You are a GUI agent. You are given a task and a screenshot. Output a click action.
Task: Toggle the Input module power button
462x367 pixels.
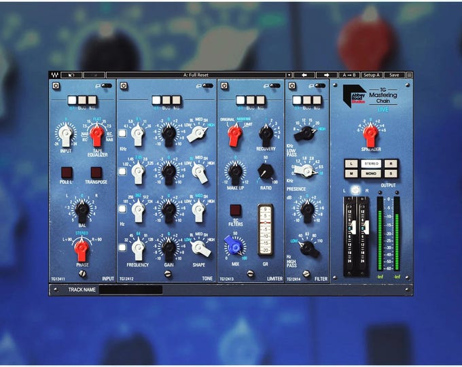[56, 86]
